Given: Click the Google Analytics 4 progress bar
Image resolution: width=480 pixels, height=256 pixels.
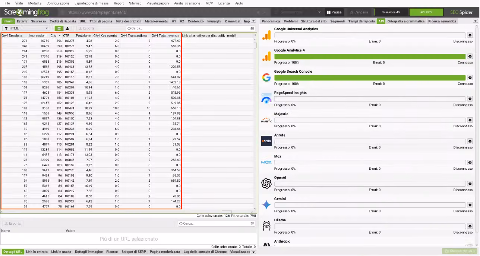Looking at the screenshot, I should (x=370, y=56).
